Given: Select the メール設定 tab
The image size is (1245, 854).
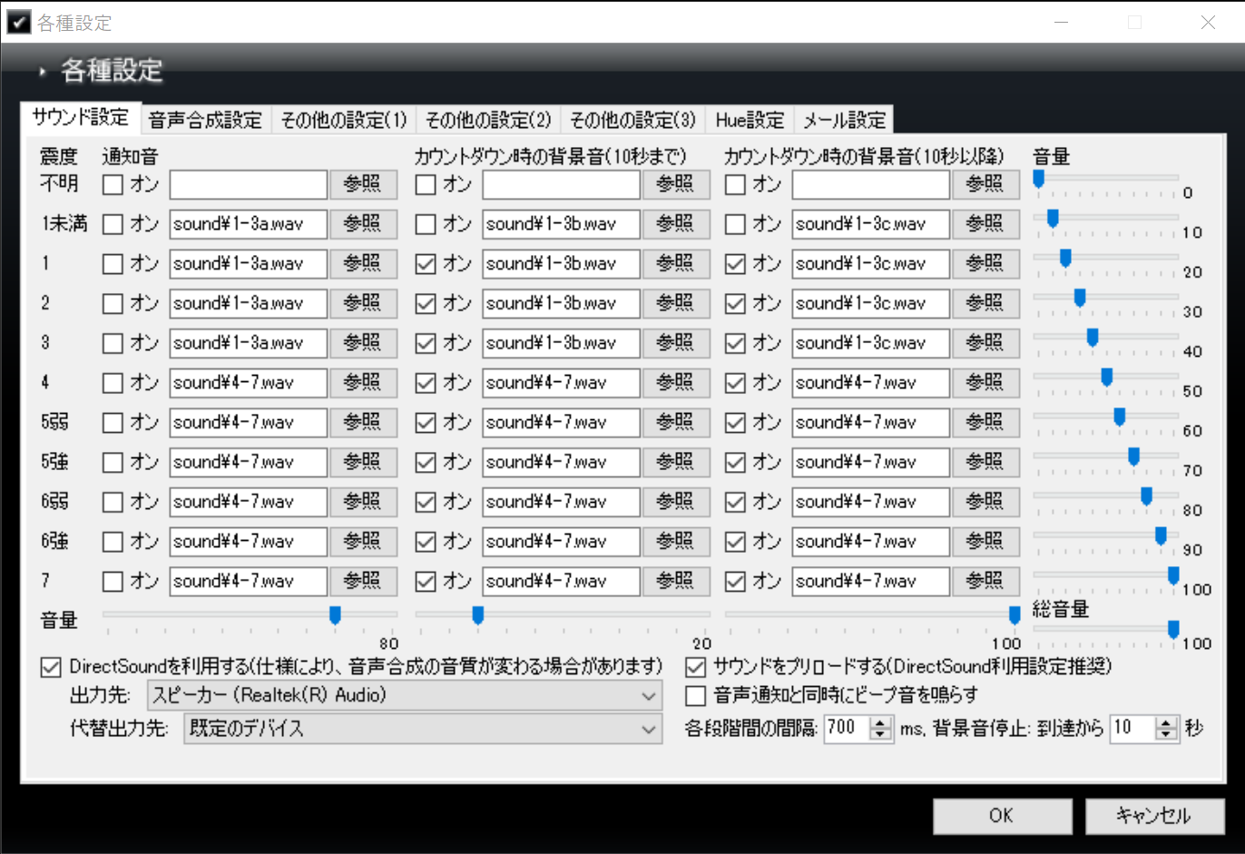Looking at the screenshot, I should click(844, 120).
